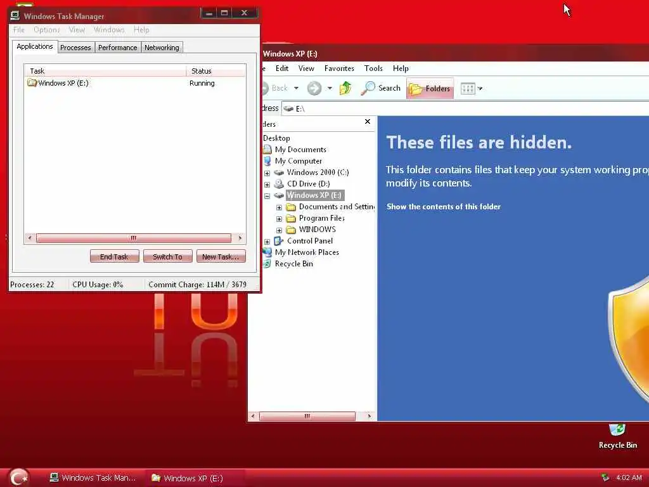Click Recycle Bin desktop icon
This screenshot has width=649, height=487.
617,436
